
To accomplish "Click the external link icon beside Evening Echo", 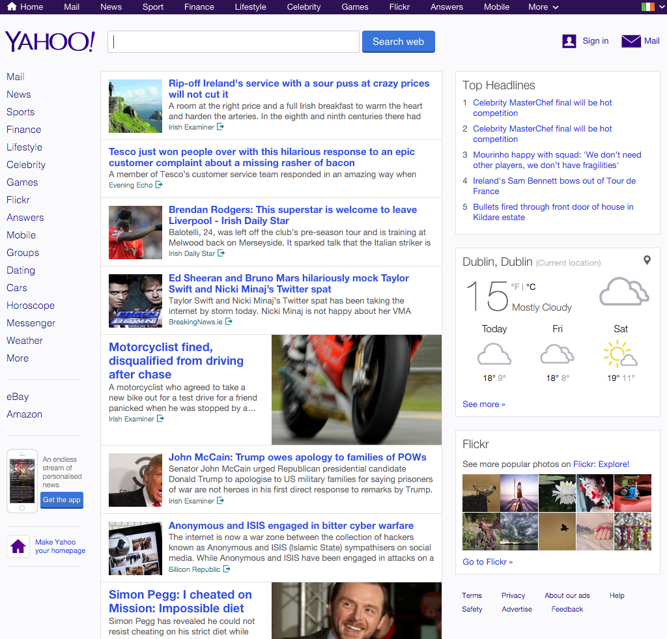I will pyautogui.click(x=159, y=185).
